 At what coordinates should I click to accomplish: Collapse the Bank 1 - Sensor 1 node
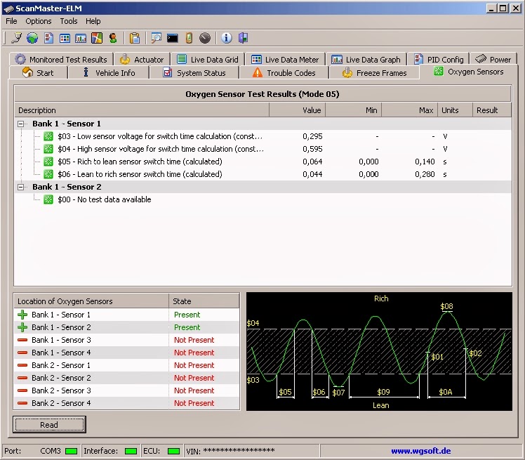click(x=21, y=124)
